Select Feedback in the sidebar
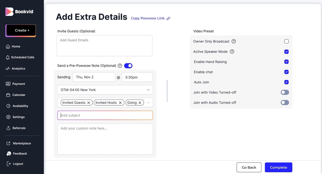Viewport: 322px width, 174px height. tap(20, 153)
